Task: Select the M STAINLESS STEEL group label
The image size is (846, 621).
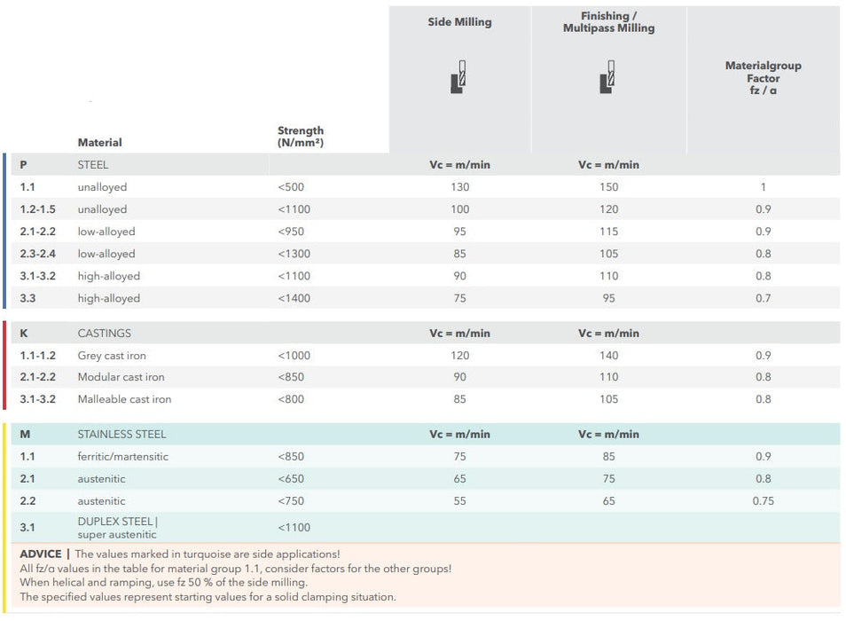Action: (x=121, y=435)
